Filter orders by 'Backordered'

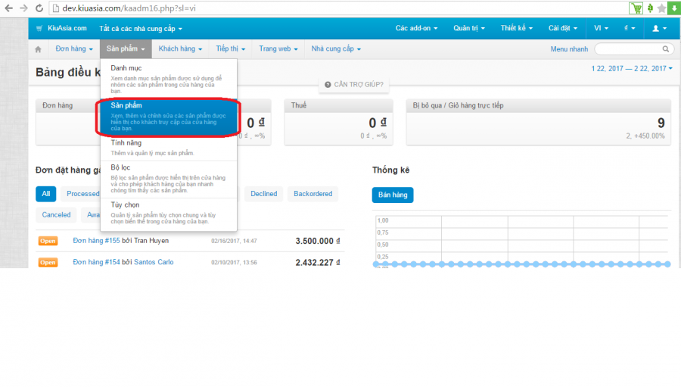coord(313,194)
